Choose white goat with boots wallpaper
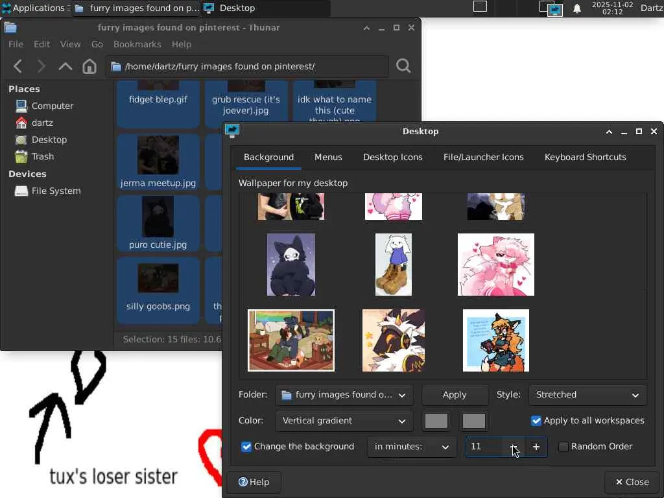 (x=394, y=265)
